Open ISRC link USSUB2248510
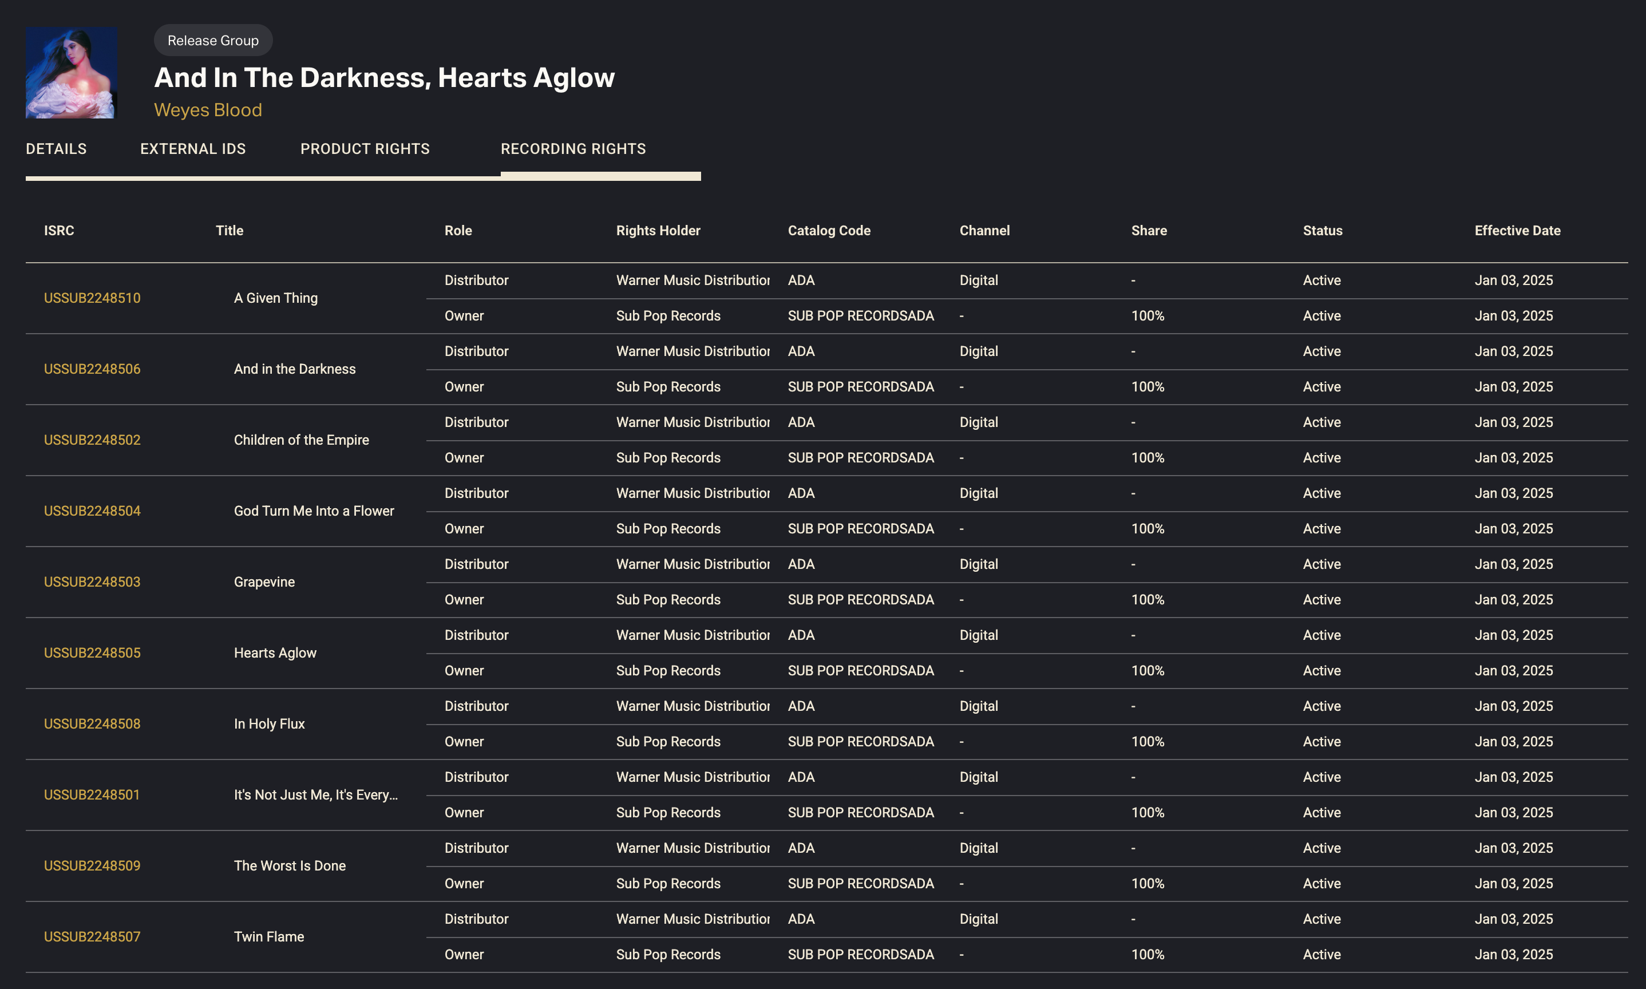The height and width of the screenshot is (989, 1646). 92,298
